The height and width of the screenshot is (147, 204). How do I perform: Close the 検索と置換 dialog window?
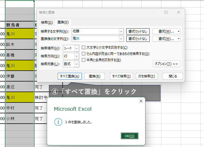click(179, 12)
